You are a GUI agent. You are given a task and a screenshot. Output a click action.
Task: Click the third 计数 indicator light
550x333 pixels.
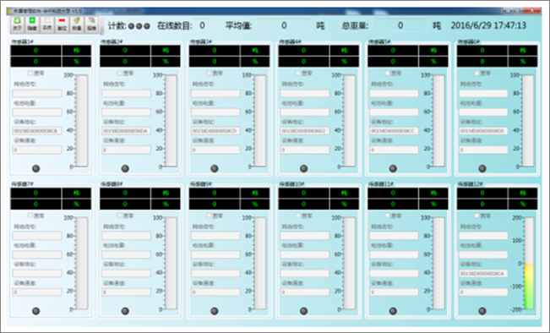(147, 26)
